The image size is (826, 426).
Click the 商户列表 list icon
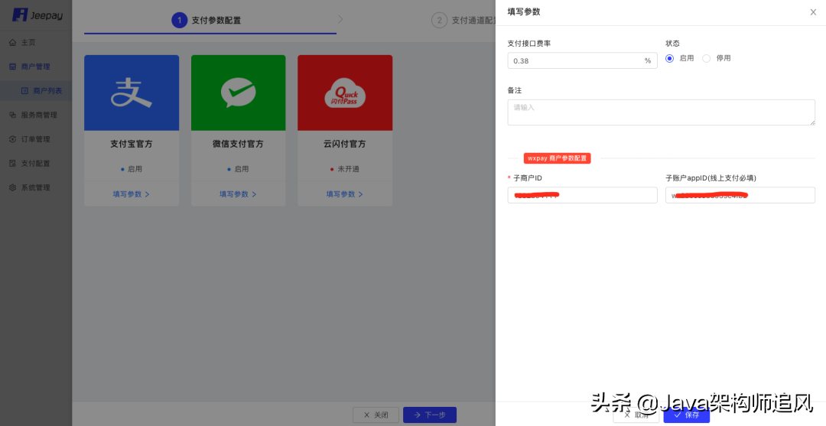pos(24,90)
